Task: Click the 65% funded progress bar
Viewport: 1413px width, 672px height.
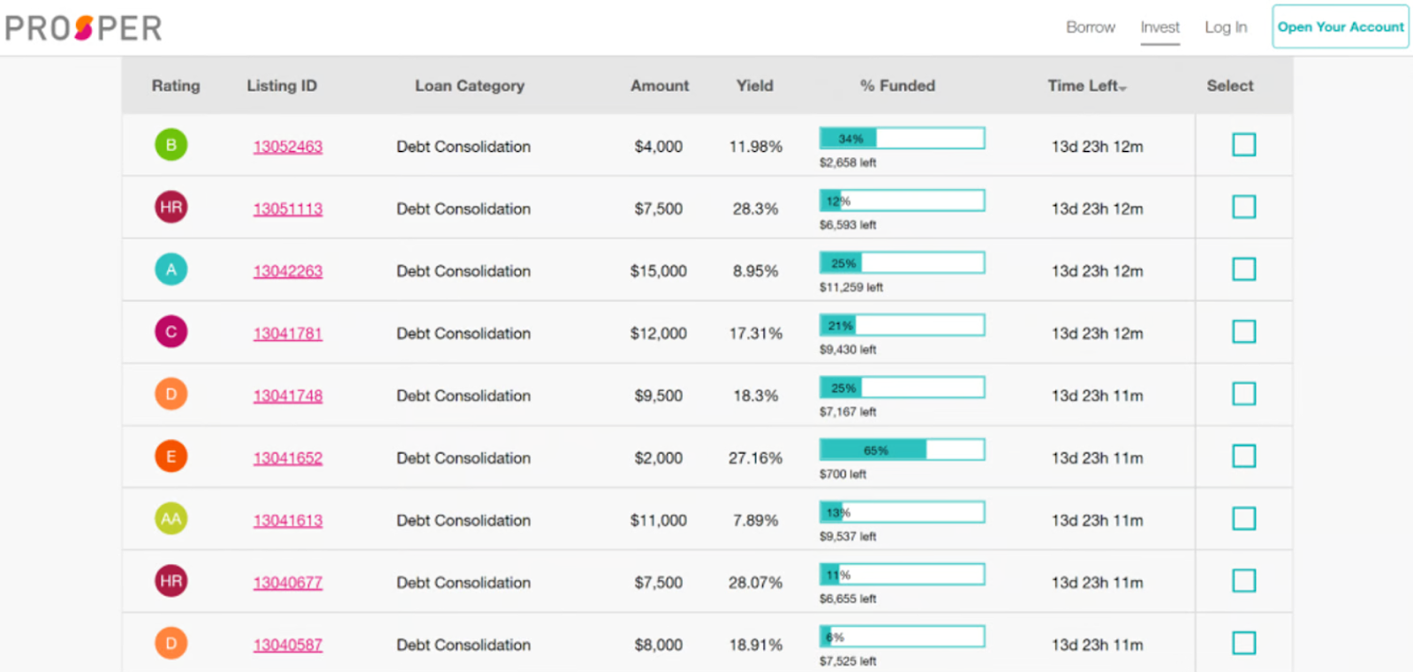Action: 902,450
